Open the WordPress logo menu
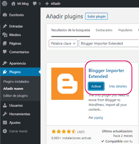The image size is (139, 144). click(x=5, y=3)
